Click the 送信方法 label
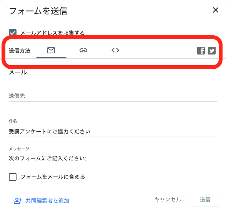Screen dimensions: 226x213 pyautogui.click(x=20, y=51)
